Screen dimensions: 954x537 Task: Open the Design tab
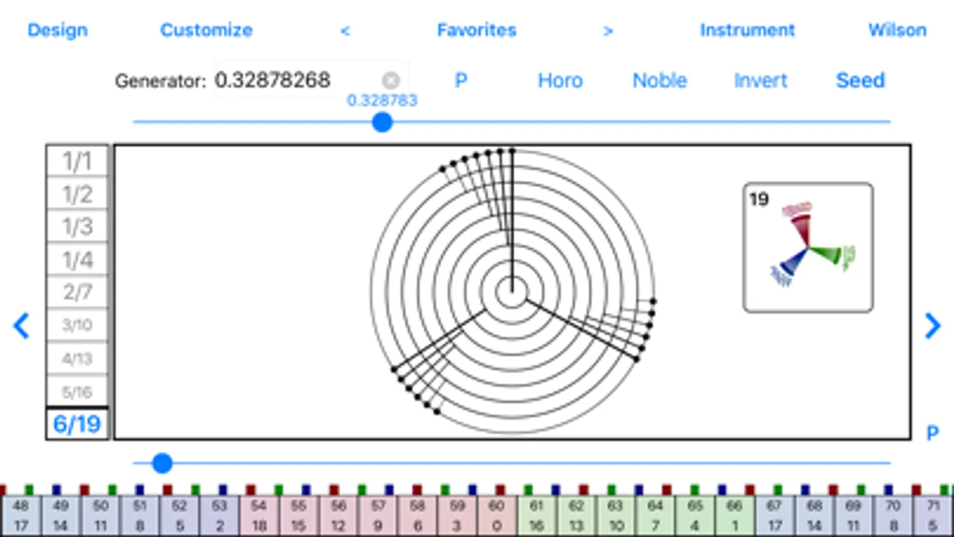(x=57, y=30)
